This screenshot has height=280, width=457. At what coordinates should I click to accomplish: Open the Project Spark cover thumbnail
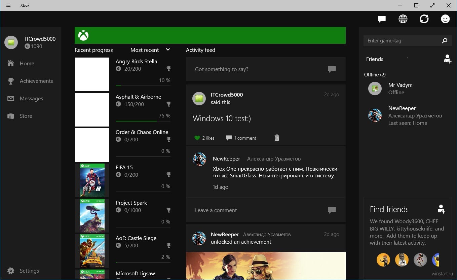(92, 216)
